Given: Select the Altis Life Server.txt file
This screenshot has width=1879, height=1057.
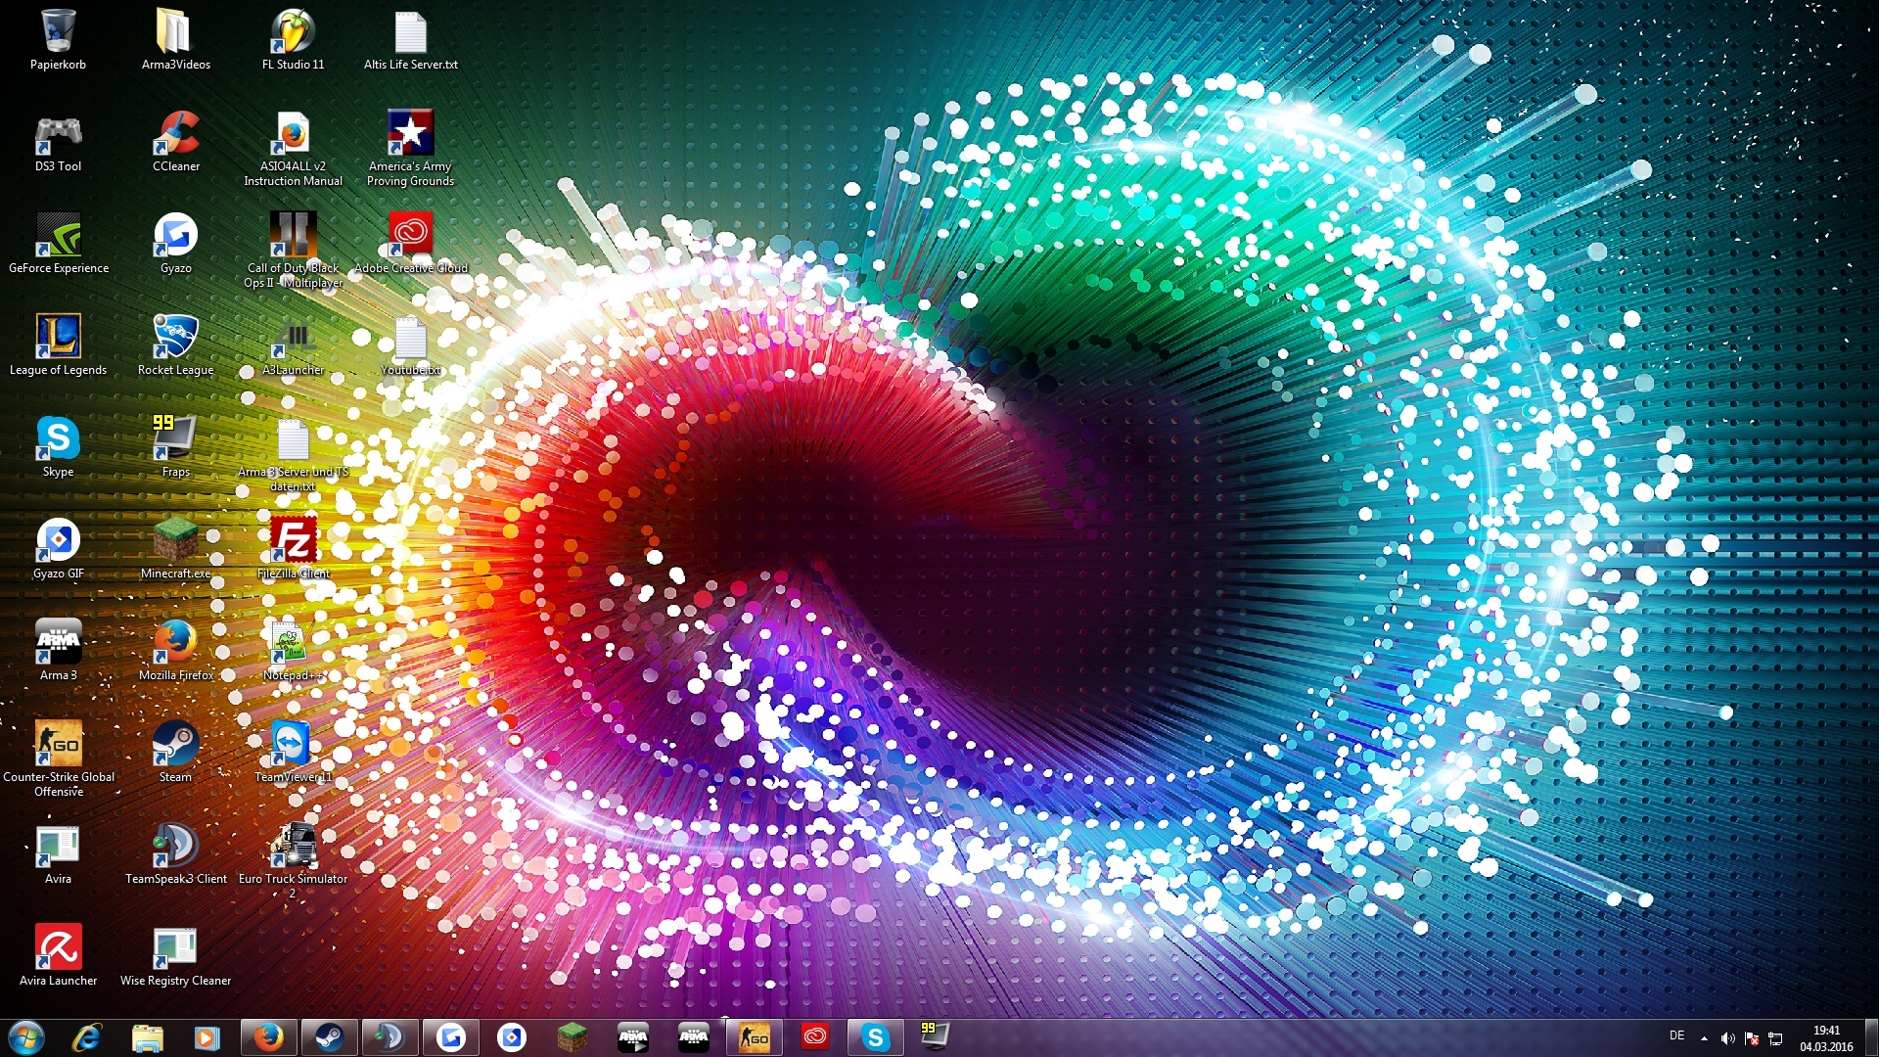Looking at the screenshot, I should point(410,33).
